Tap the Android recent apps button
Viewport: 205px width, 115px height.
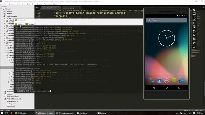click(179, 88)
